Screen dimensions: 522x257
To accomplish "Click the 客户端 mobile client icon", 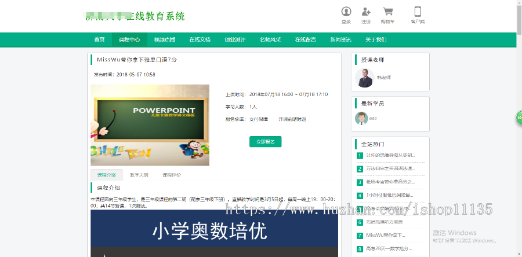I will click(418, 12).
